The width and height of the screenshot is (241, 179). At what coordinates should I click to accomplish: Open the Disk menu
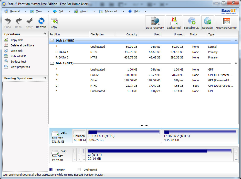click(x=61, y=11)
